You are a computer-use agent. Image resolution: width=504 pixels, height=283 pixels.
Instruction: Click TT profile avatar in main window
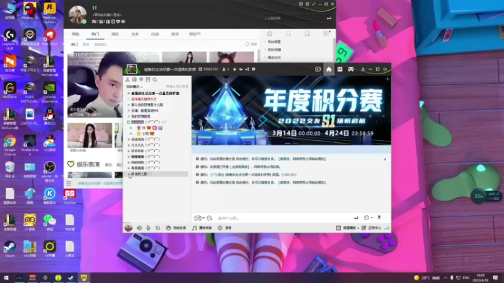77,14
